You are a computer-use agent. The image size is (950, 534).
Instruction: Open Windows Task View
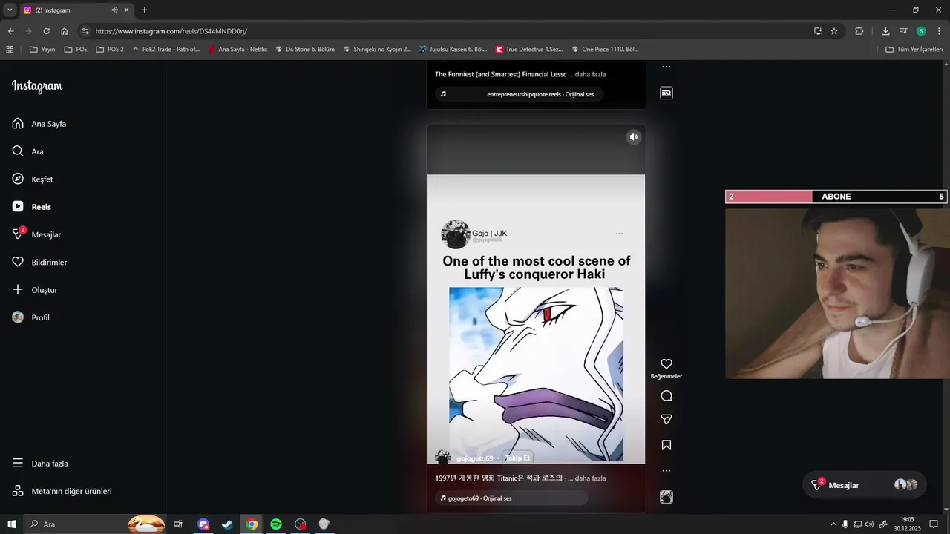178,524
